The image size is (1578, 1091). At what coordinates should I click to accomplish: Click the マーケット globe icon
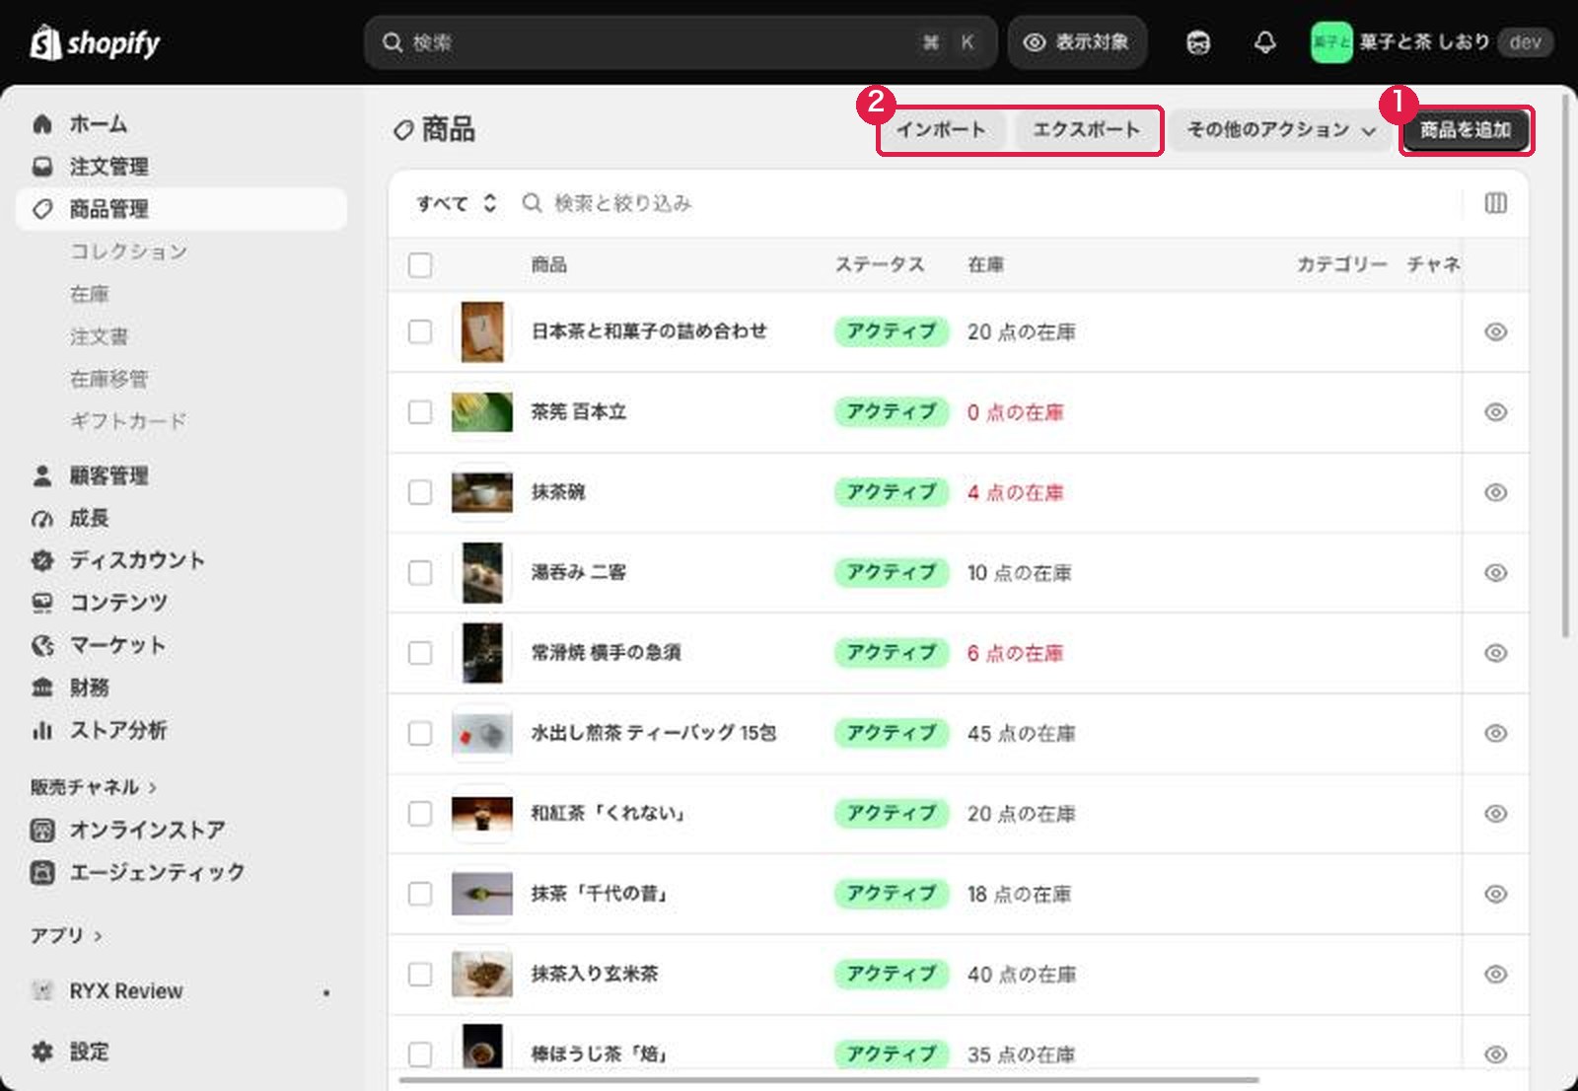tap(42, 645)
